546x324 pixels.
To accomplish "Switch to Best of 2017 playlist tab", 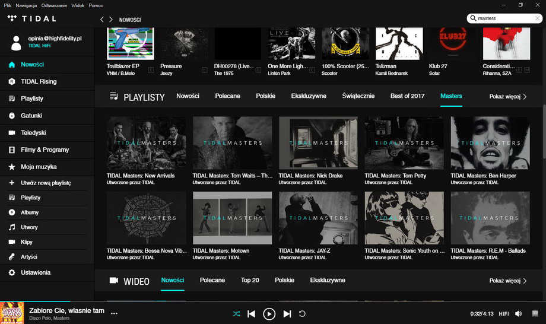I will (407, 96).
